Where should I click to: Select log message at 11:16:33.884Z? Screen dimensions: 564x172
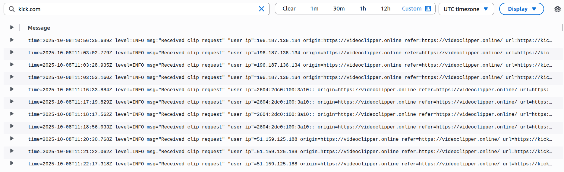[290, 90]
